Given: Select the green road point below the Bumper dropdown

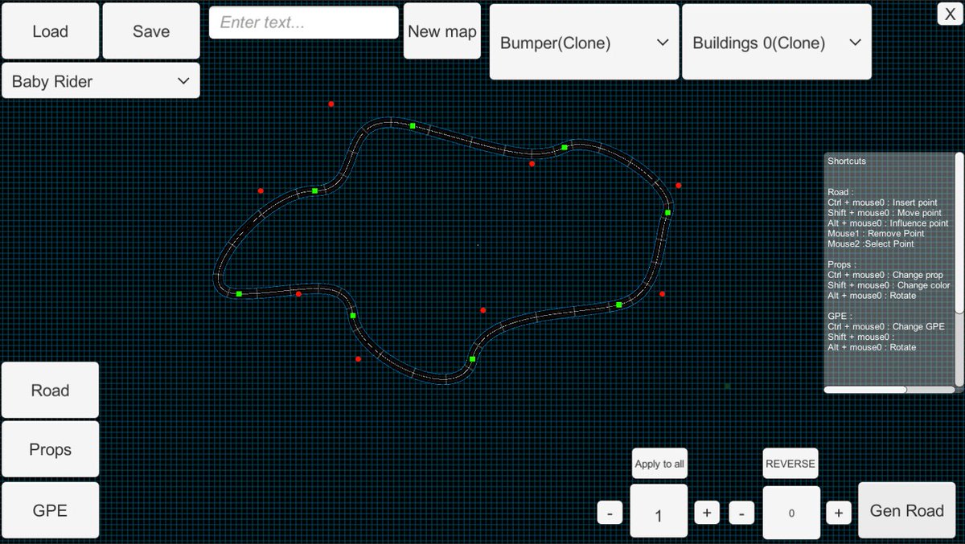Looking at the screenshot, I should [x=565, y=147].
